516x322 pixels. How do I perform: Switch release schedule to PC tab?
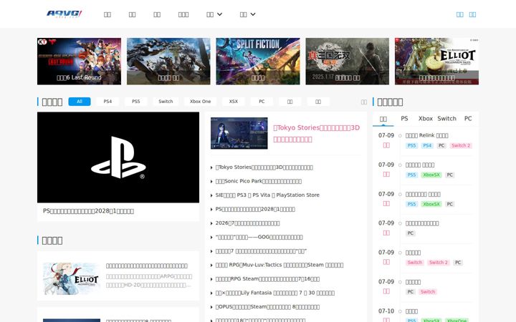point(468,119)
